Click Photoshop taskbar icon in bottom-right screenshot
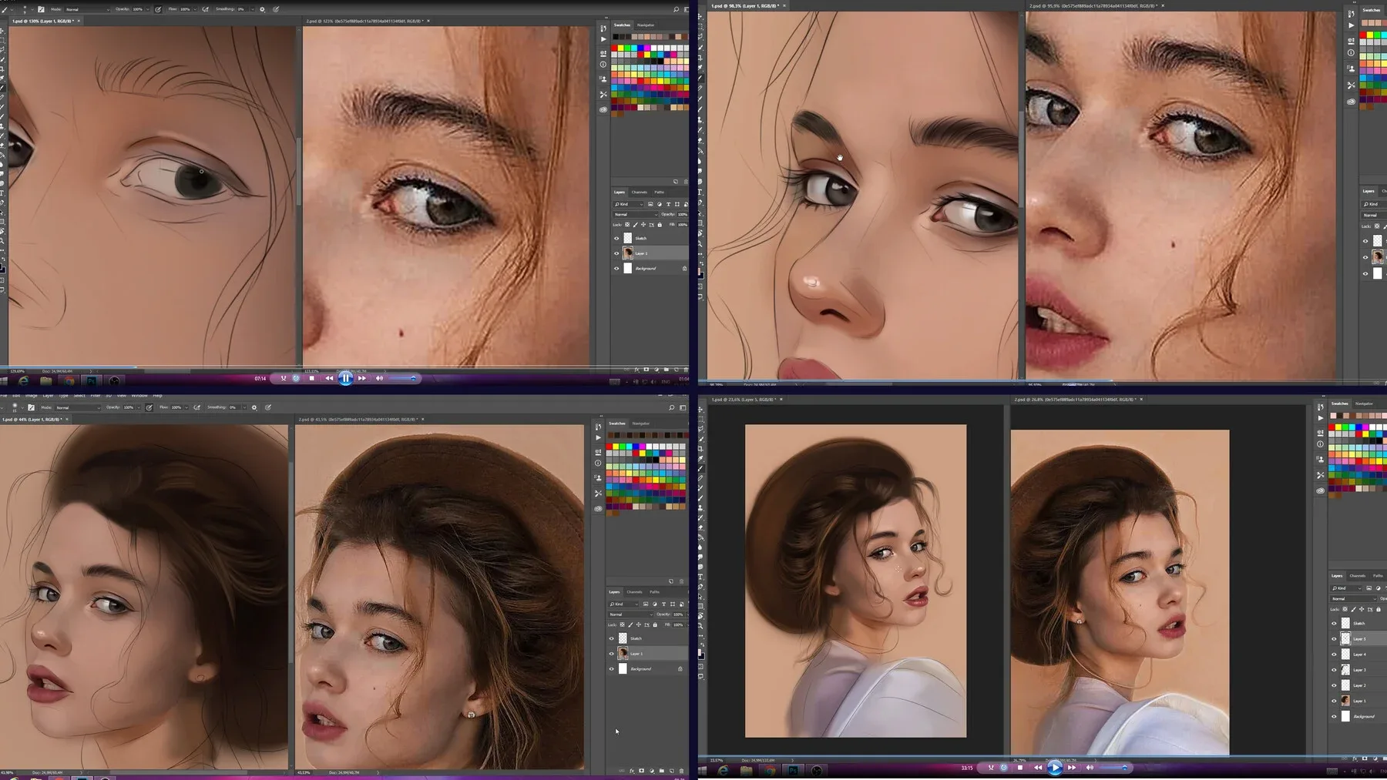The height and width of the screenshot is (780, 1387). coord(793,770)
